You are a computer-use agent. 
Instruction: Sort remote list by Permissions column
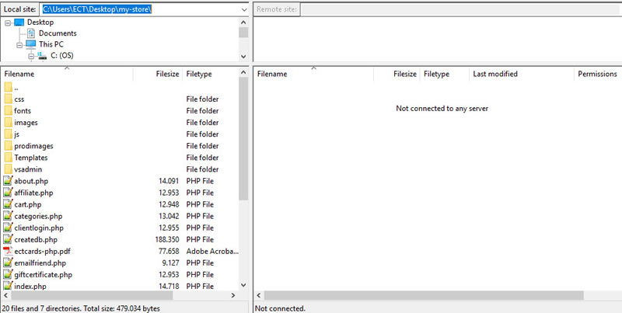[x=598, y=74]
